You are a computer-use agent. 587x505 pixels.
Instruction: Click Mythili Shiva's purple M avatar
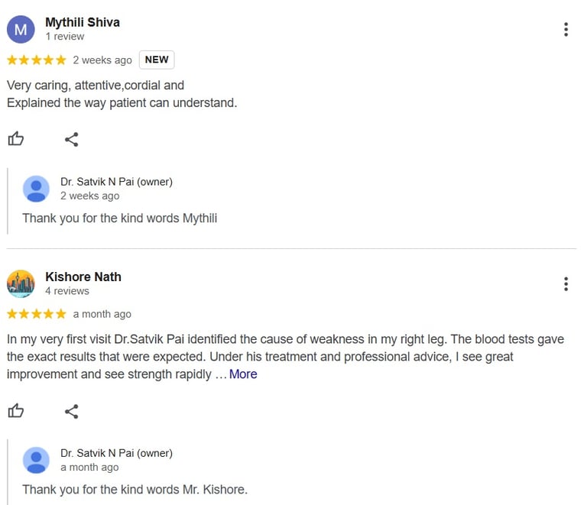(x=21, y=29)
